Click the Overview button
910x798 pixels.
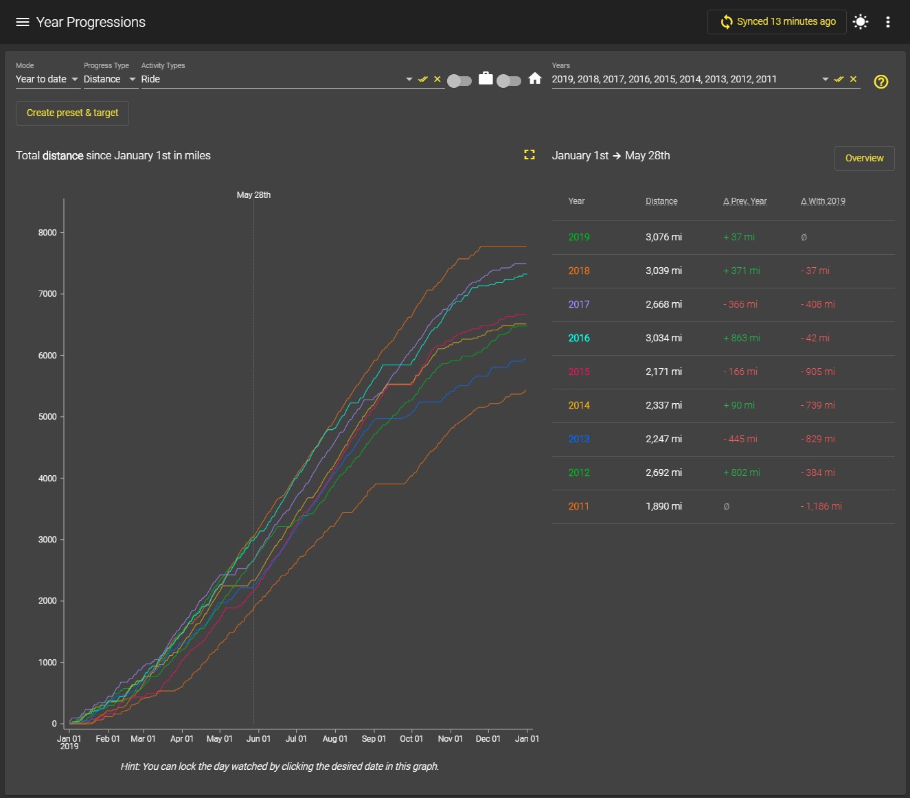[x=864, y=158]
